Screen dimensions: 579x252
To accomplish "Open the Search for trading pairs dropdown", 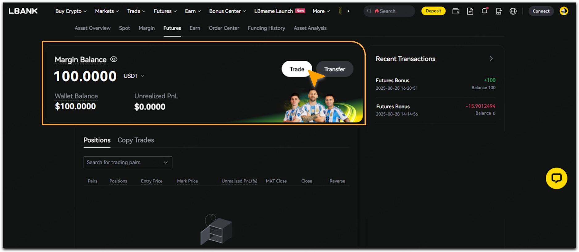I will 127,162.
